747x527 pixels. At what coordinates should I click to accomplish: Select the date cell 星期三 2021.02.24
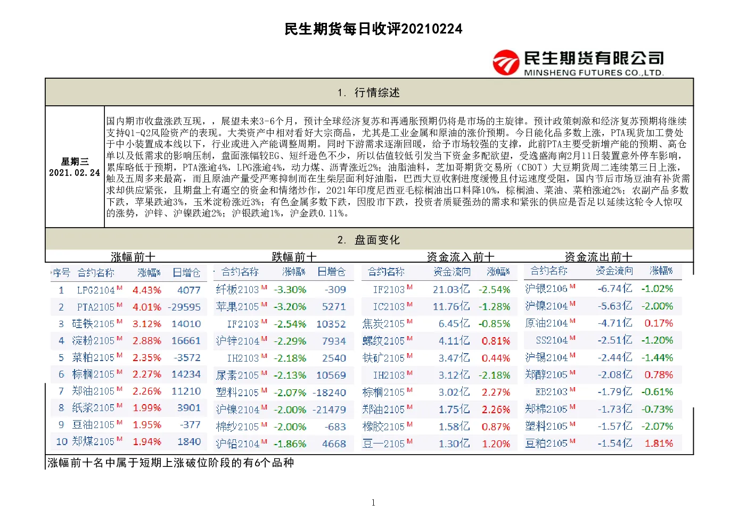pos(75,167)
